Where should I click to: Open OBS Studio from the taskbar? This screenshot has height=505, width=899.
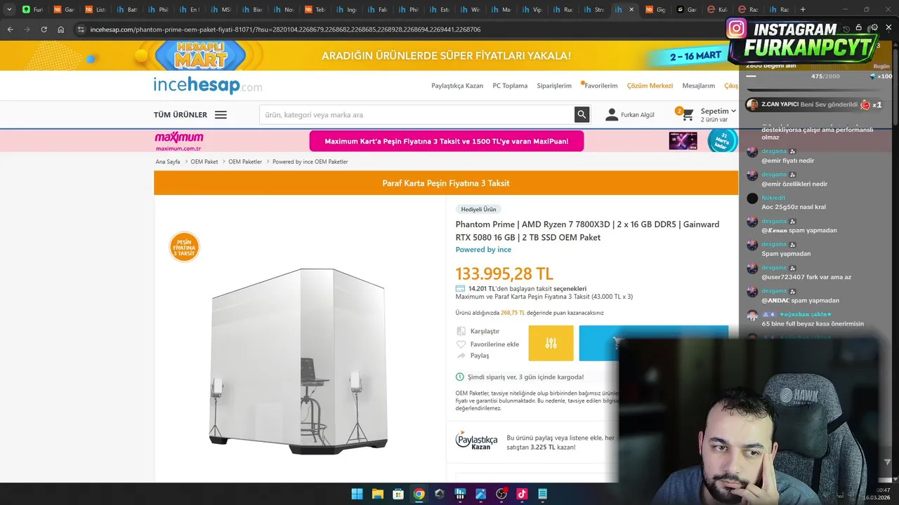coord(501,494)
